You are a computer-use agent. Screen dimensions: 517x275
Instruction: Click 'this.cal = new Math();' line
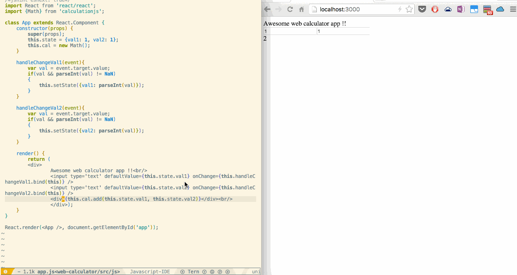[59, 45]
